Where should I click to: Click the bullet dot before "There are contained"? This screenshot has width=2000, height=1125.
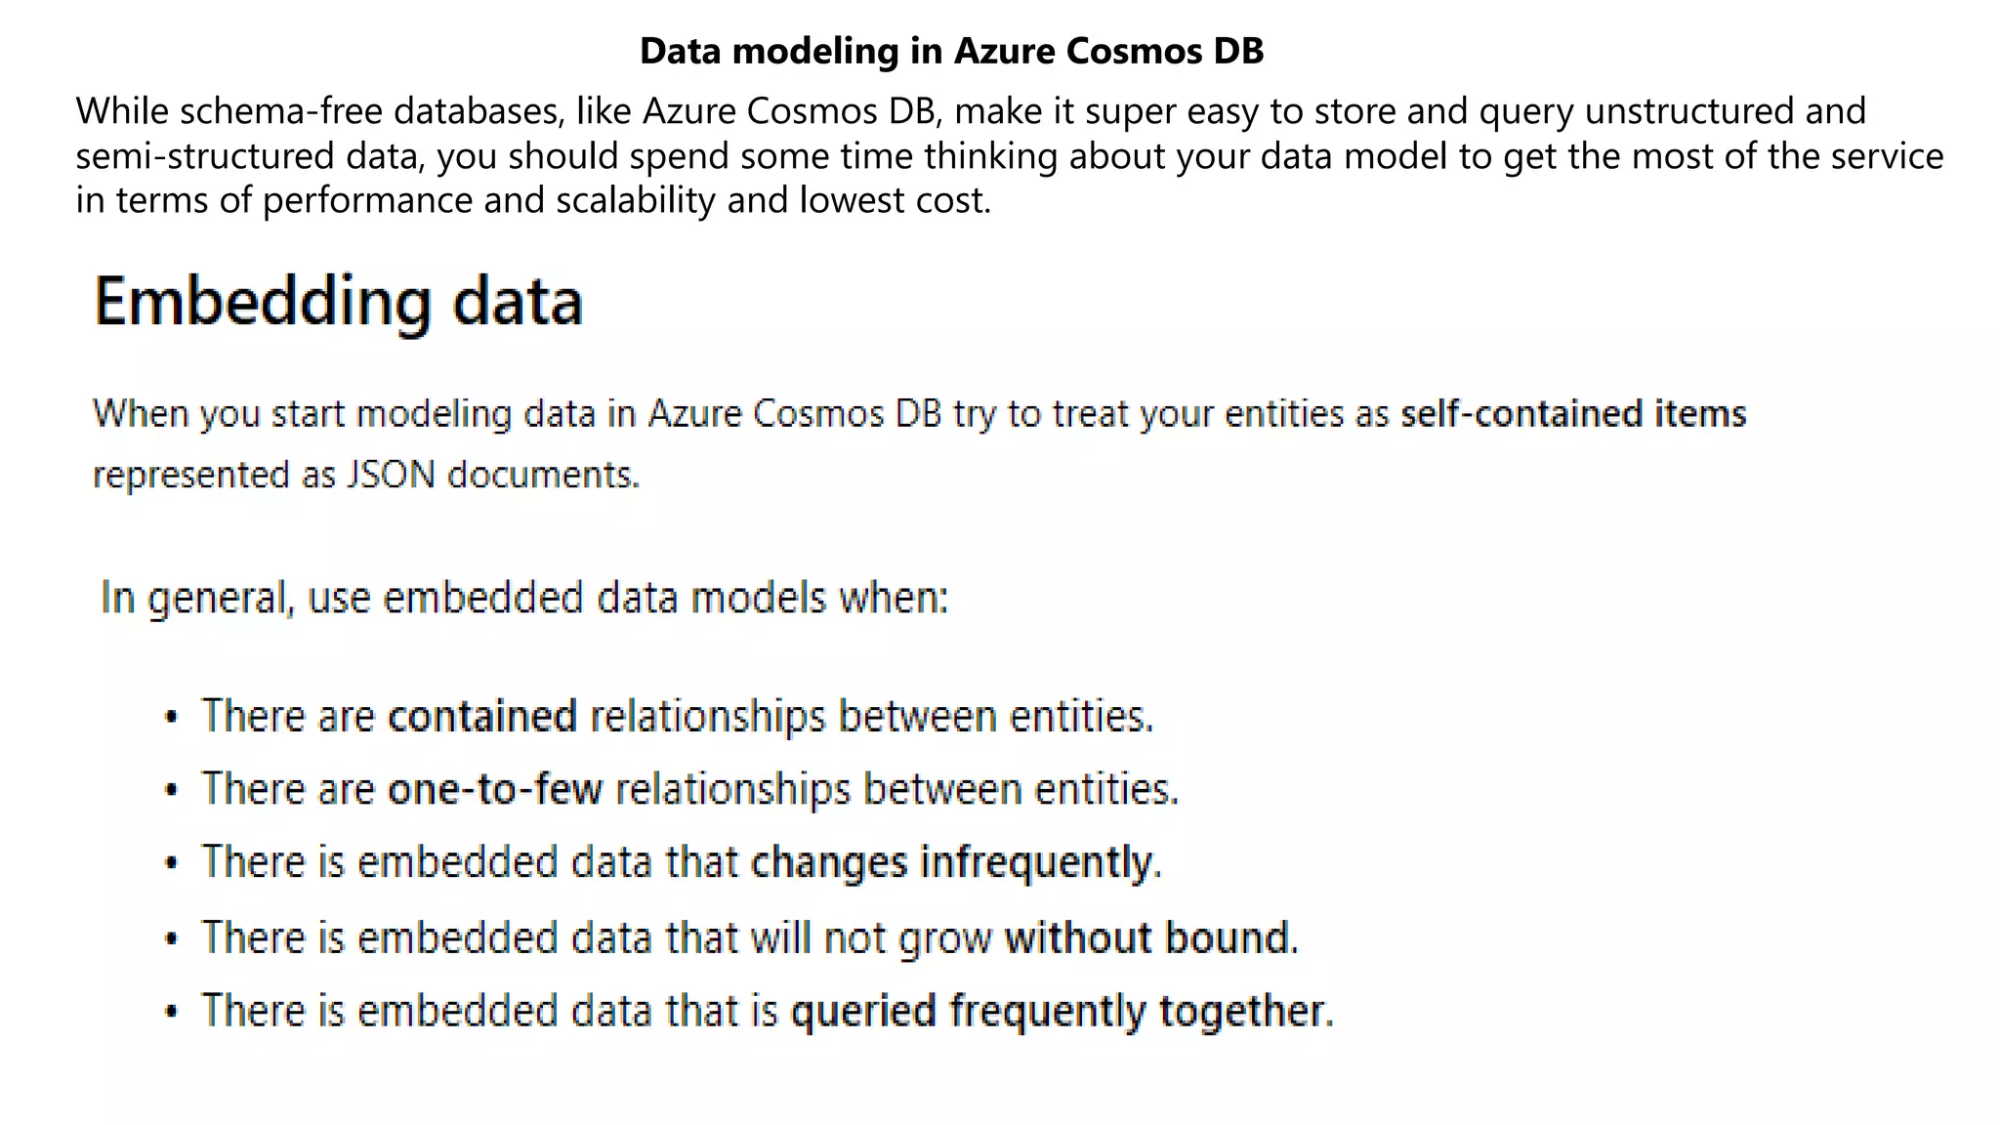point(172,718)
